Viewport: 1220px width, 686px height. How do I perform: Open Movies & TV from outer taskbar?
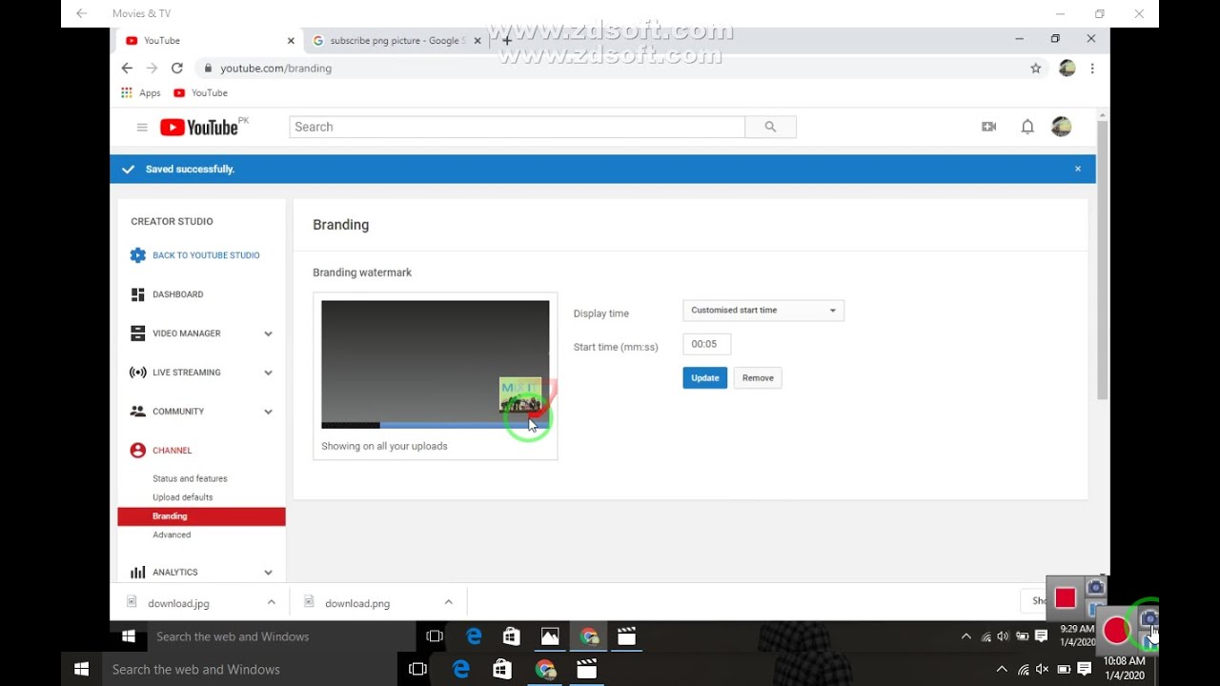pos(587,670)
